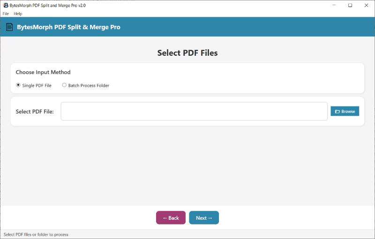Screen dimensions: 375x239
Task: Go to the previous step with Back
Action: point(171,218)
